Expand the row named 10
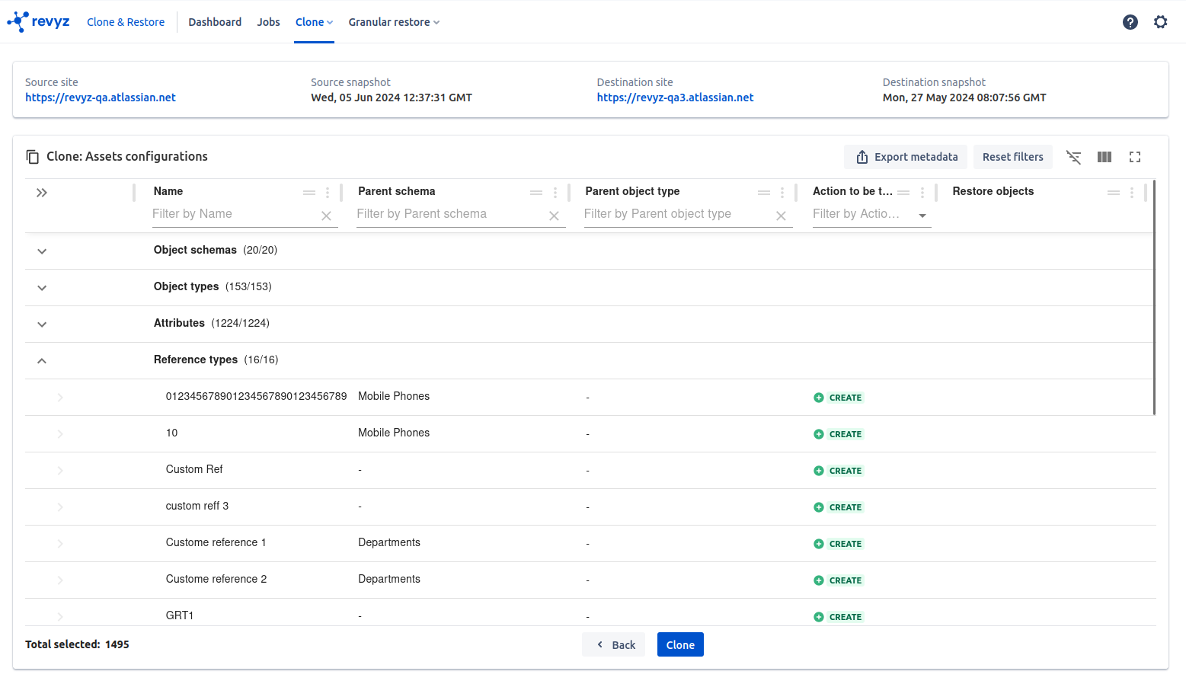This screenshot has height=684, width=1186. pyautogui.click(x=60, y=434)
